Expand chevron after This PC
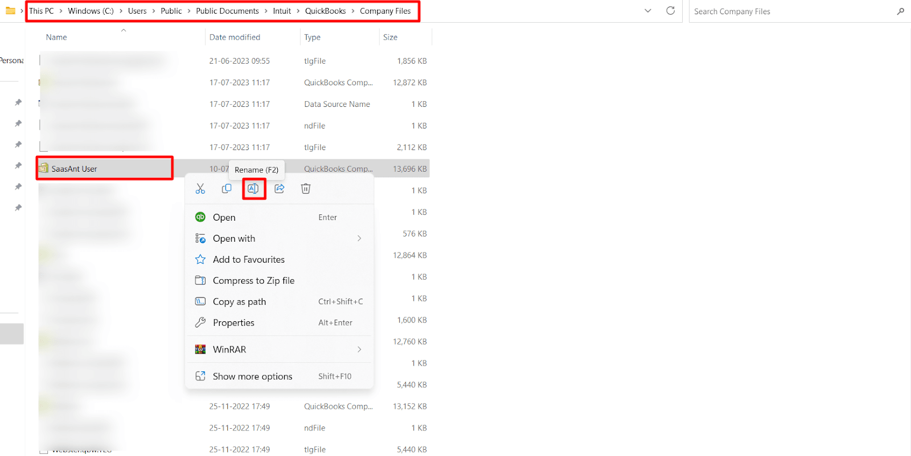 coord(61,11)
